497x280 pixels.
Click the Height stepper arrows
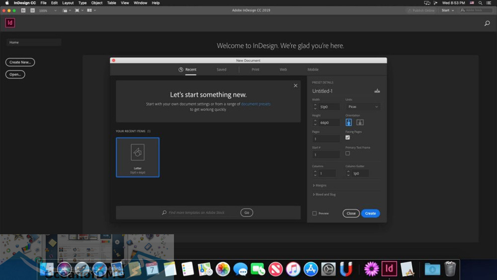click(x=315, y=123)
